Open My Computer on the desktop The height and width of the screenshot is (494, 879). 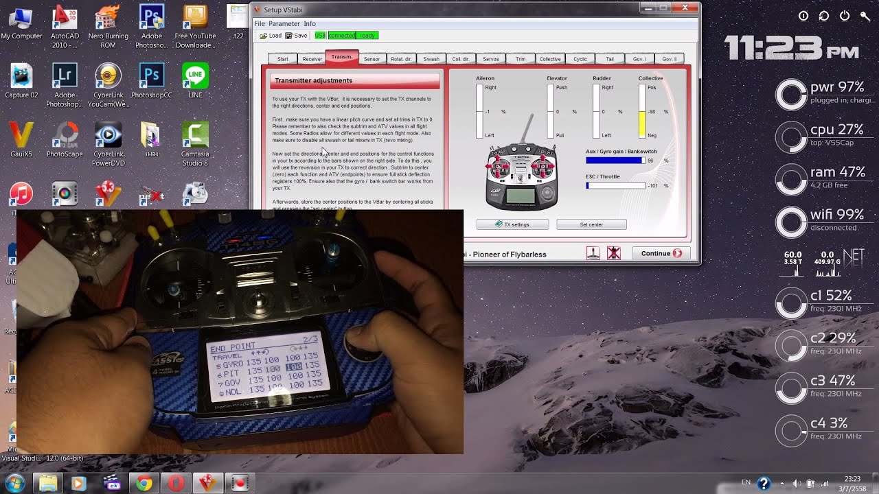pos(21,22)
